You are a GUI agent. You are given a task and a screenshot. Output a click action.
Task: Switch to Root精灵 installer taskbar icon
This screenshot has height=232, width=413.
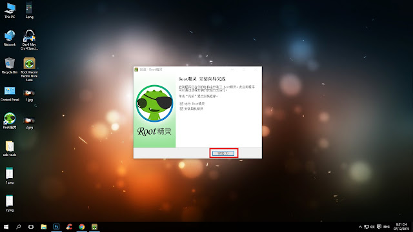(x=94, y=227)
